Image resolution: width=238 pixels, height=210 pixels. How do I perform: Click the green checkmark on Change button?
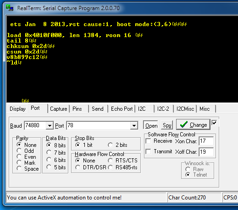(x=184, y=124)
